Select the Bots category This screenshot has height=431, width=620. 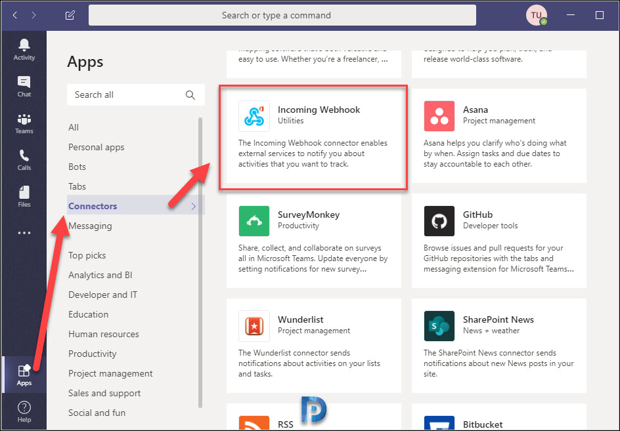[x=77, y=167]
